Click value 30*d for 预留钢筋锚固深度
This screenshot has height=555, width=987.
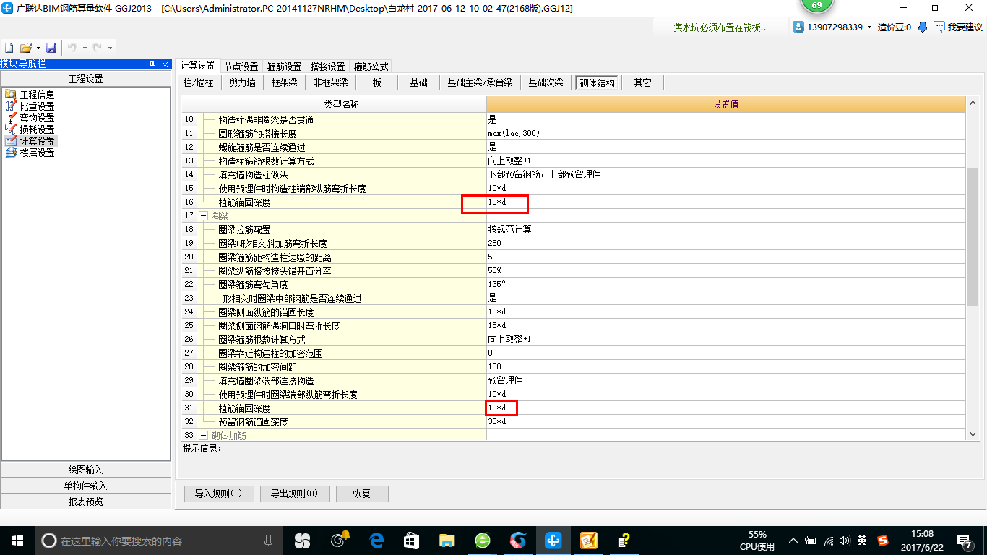click(497, 422)
